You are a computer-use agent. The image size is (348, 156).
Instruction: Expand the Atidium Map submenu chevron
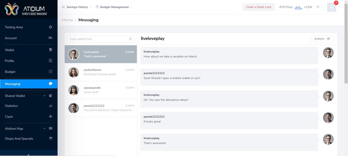click(44, 129)
